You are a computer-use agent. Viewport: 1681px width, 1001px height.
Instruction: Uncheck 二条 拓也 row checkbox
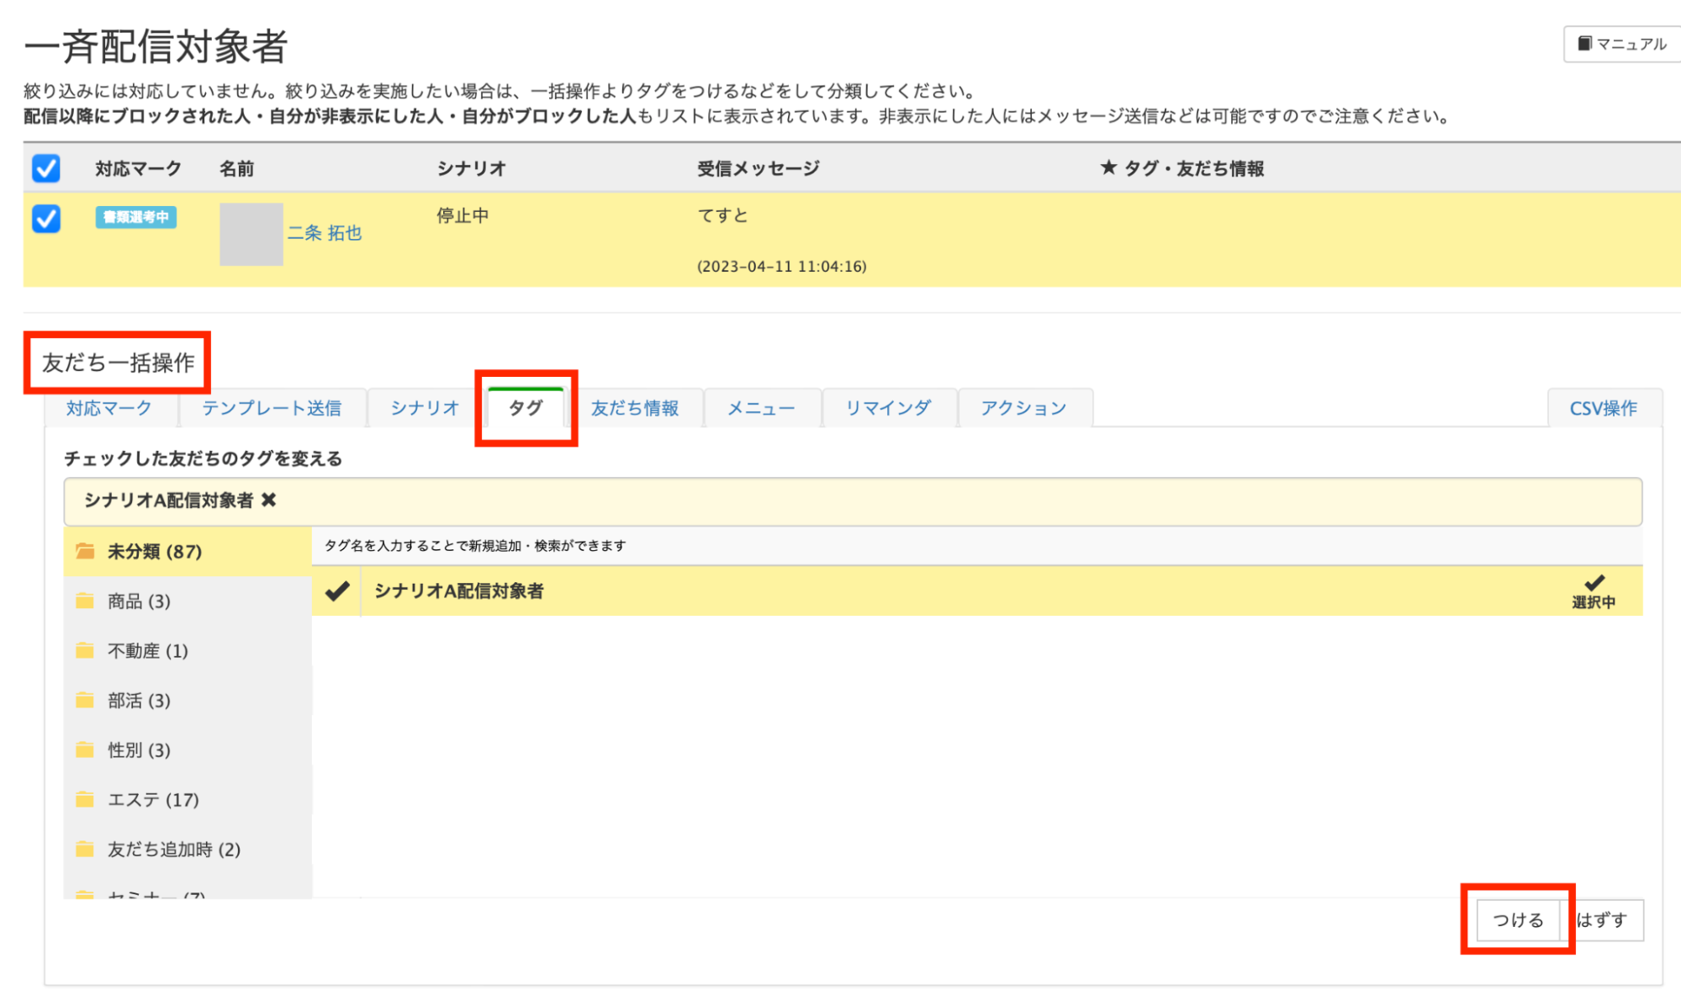46,219
